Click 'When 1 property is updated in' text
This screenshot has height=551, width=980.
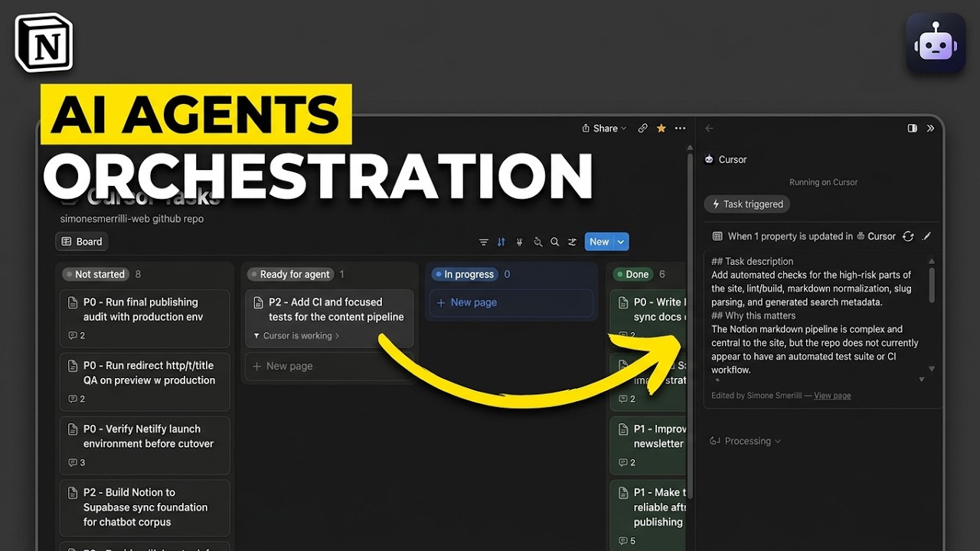tap(790, 236)
